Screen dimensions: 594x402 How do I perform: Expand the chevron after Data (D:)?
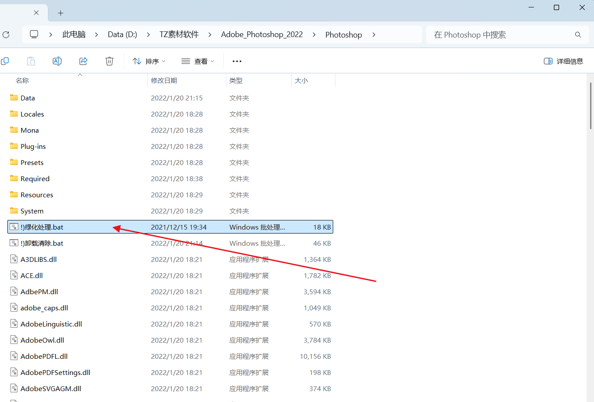[148, 34]
